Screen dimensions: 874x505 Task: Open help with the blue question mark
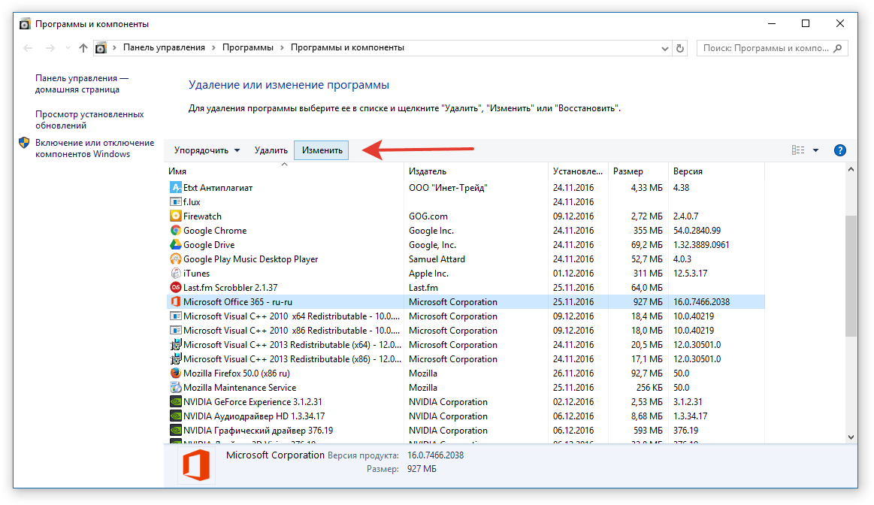(840, 150)
